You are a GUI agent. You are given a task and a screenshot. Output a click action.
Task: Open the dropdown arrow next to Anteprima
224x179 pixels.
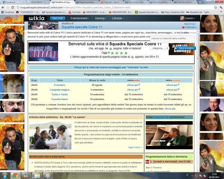click(167, 48)
